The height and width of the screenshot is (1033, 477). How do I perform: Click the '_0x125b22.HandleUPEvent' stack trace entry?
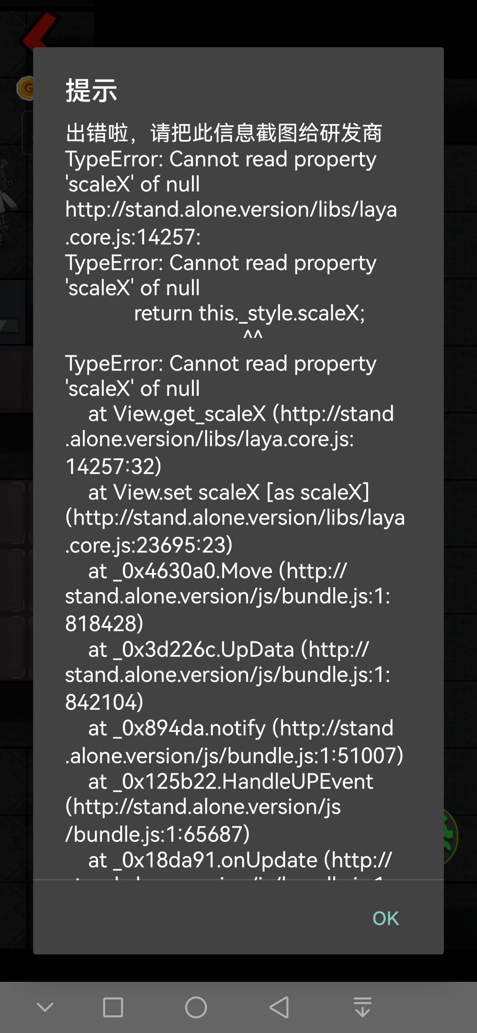231,782
